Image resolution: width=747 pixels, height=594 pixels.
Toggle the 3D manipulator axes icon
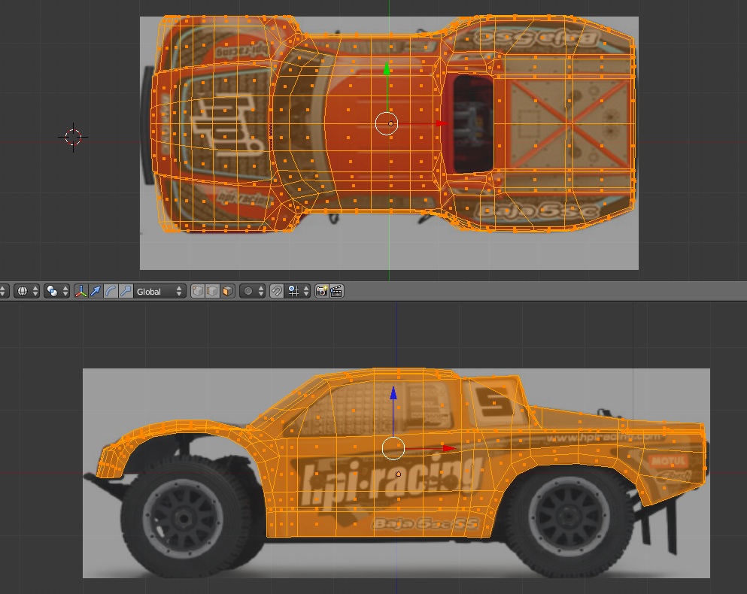pyautogui.click(x=81, y=291)
